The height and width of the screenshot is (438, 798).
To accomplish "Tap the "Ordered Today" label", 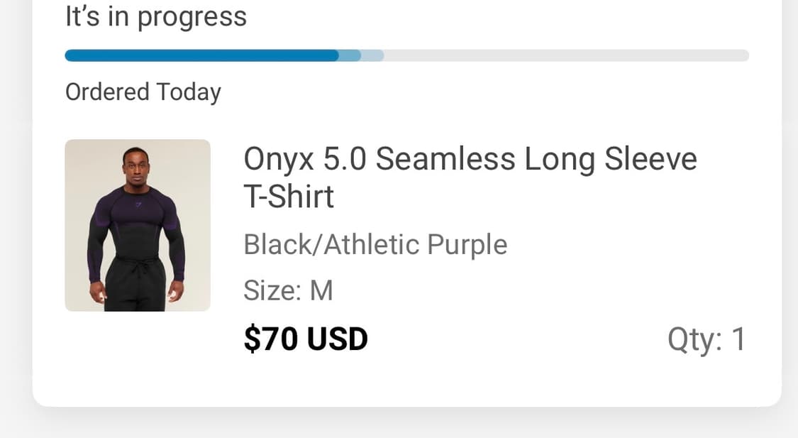I will pos(143,92).
